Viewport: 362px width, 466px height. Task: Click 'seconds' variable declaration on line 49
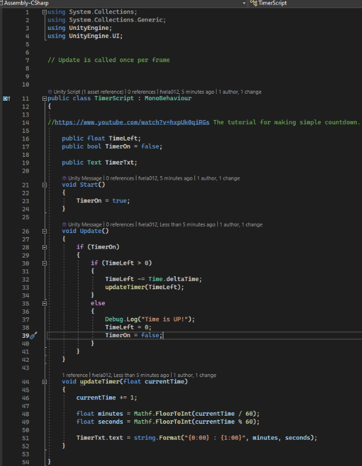tap(110, 422)
